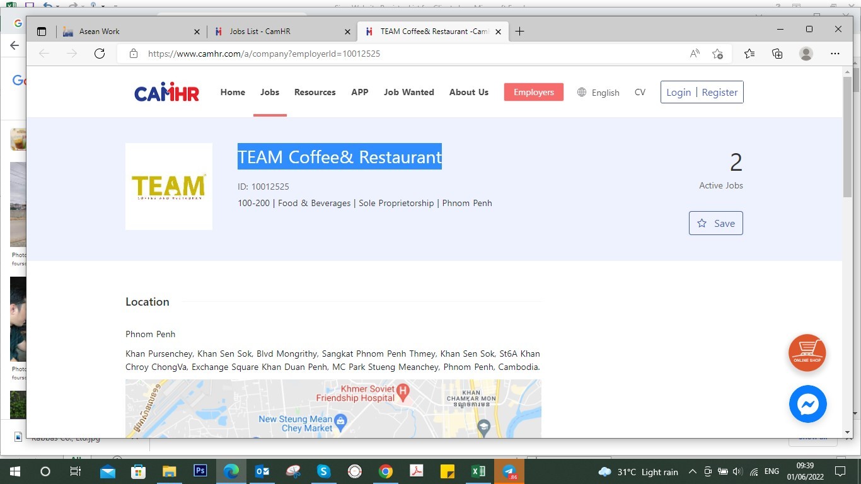Save this company with the star button
The height and width of the screenshot is (484, 861).
click(x=716, y=223)
